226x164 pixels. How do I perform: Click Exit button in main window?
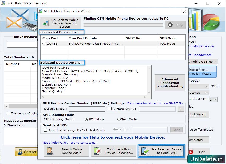tap(199, 152)
